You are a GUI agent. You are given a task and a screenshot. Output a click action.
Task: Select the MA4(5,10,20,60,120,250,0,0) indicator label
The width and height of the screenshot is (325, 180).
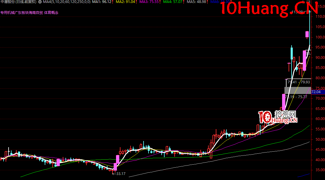pyautogui.click(x=67, y=2)
